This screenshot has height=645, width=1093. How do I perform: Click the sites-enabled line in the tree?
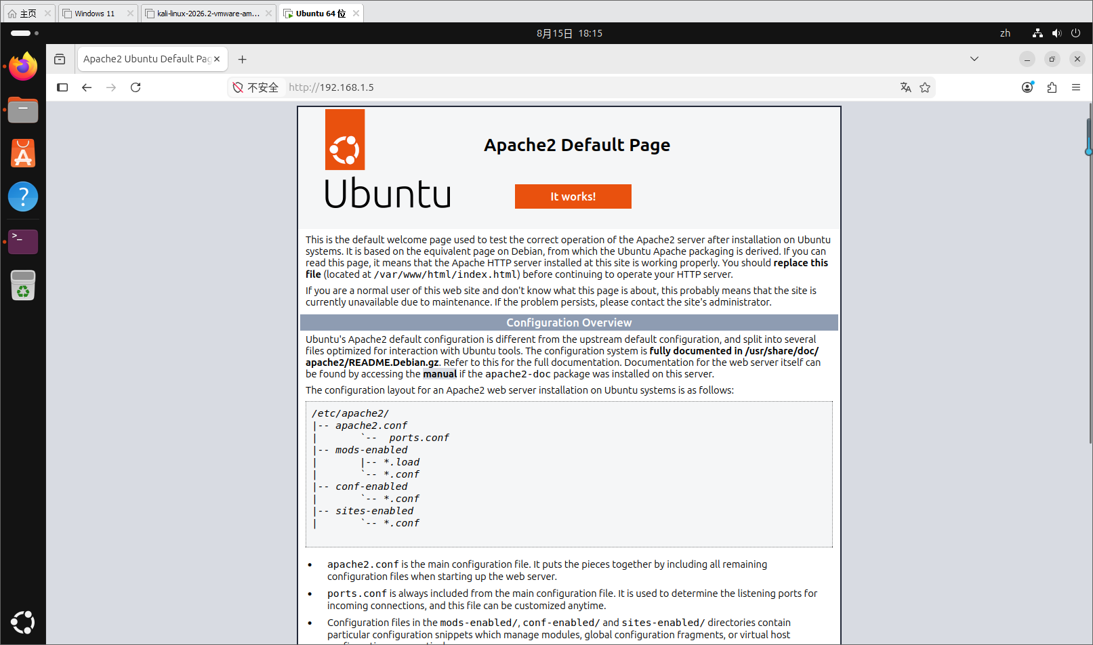tap(374, 511)
